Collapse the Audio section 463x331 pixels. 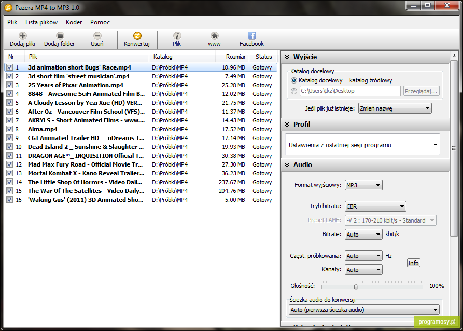tap(287, 165)
